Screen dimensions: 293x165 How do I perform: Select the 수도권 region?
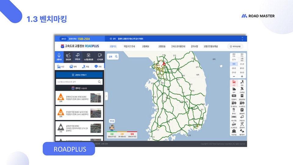(242, 64)
